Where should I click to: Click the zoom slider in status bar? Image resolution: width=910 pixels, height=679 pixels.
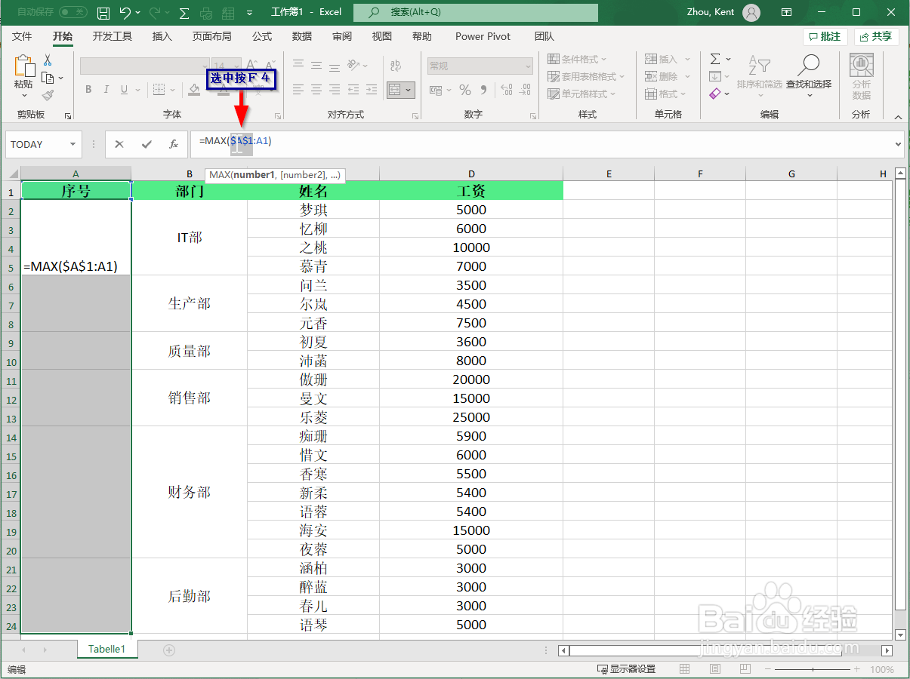point(813,669)
